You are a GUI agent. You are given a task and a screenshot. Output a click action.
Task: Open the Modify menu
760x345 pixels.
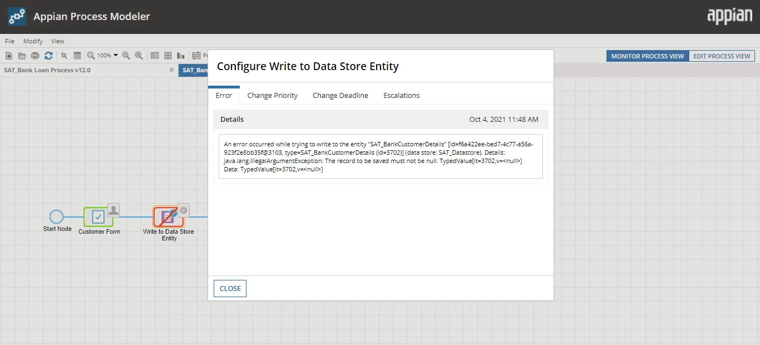[x=33, y=41]
